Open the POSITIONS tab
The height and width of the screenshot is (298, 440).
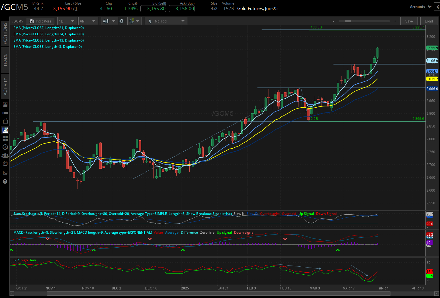click(5, 33)
